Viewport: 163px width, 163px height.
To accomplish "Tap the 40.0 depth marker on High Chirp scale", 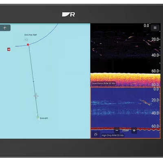I will coord(155,113).
